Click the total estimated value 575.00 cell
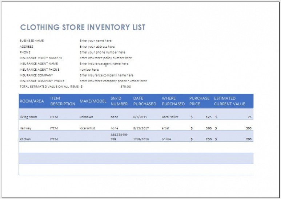 (125, 87)
